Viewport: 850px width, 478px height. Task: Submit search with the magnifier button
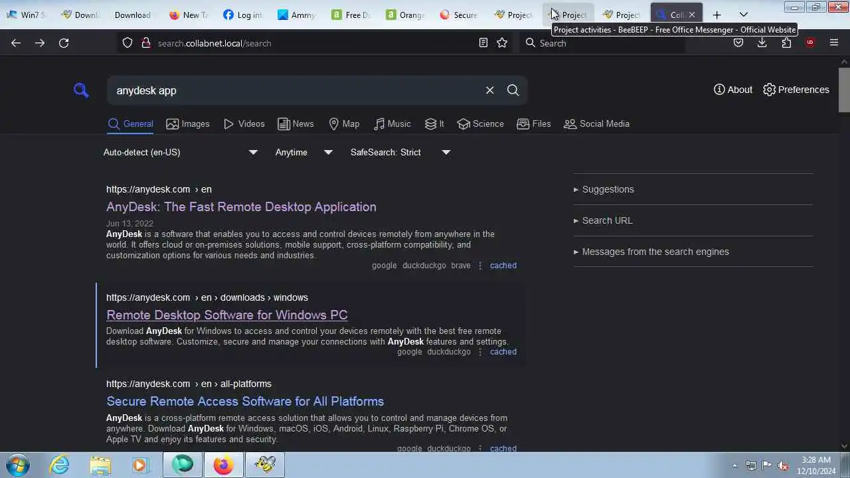513,90
